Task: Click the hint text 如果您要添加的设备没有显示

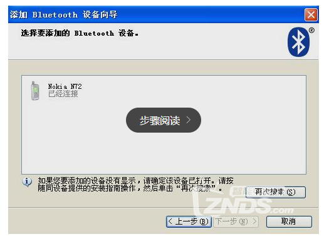Action: [87, 180]
